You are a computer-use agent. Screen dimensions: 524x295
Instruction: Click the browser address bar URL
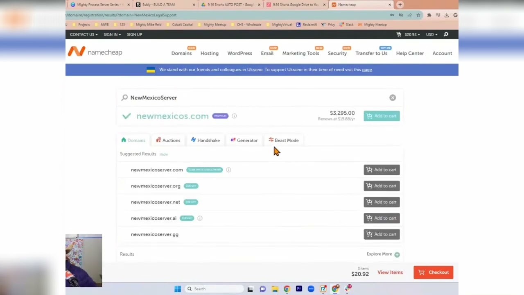(121, 15)
